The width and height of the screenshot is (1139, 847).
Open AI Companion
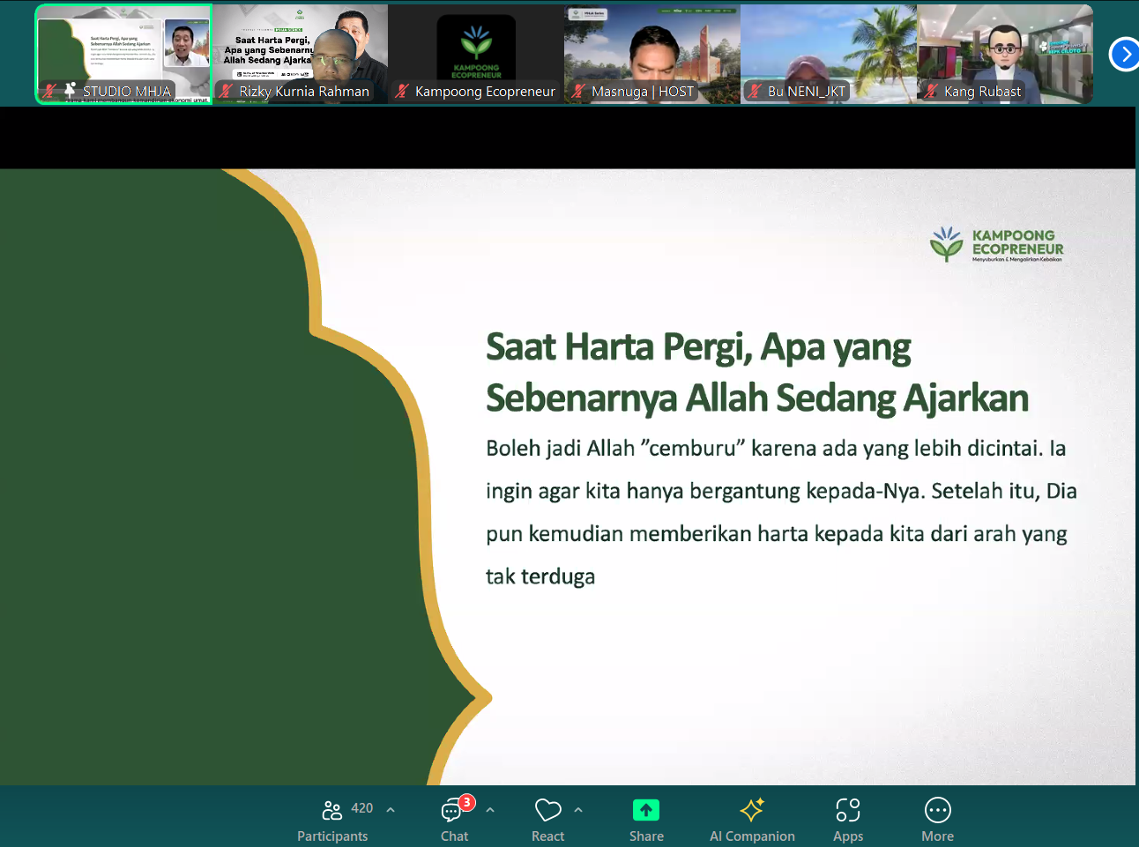pyautogui.click(x=752, y=809)
